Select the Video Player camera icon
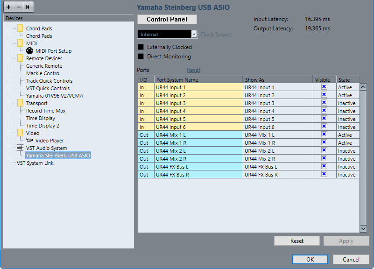The image size is (374, 269). [29, 140]
